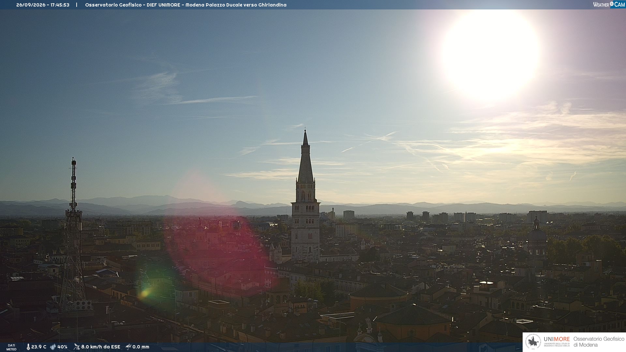Click the 0.0 mm rainfall value
The image size is (626, 352).
(141, 347)
